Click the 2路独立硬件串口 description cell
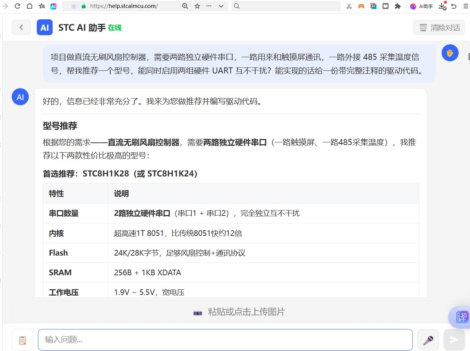The height and width of the screenshot is (351, 470). point(264,213)
